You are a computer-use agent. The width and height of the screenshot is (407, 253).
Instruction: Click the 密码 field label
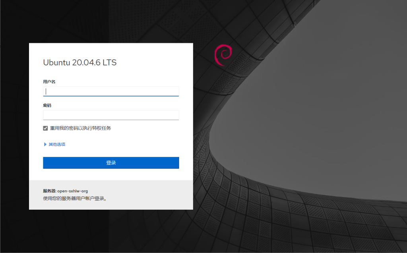point(47,106)
